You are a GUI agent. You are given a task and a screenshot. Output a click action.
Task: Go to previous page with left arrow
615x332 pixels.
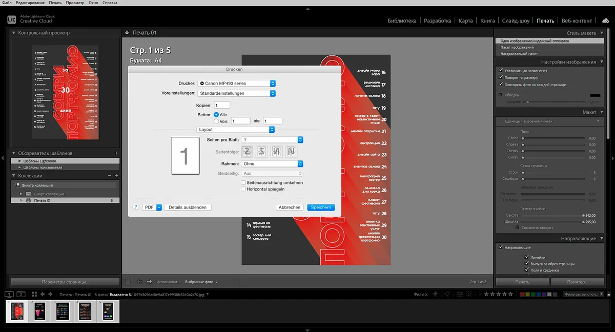[140, 281]
